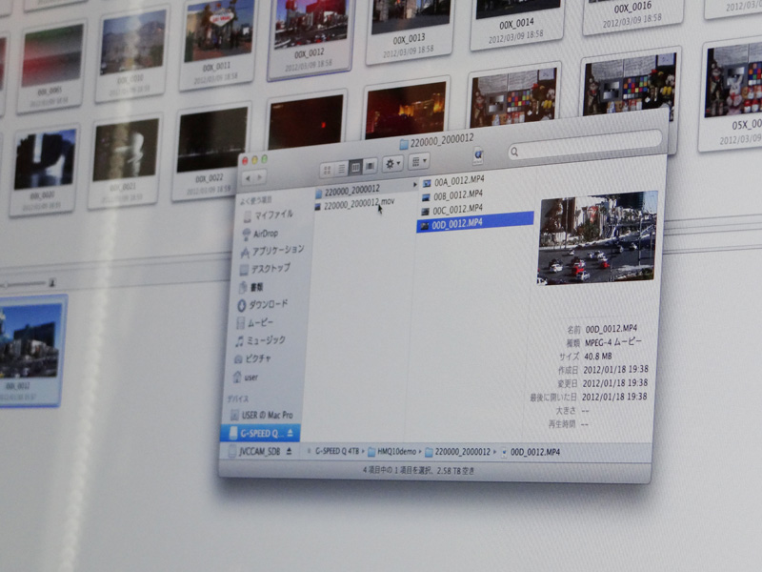Open 書類 in the sidebar

[251, 287]
